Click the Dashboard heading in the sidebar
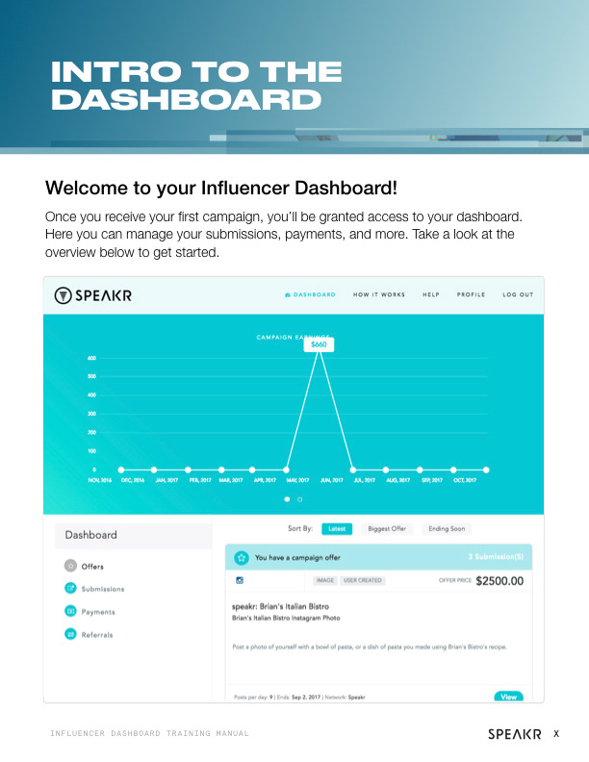The height and width of the screenshot is (762, 589). tap(90, 535)
